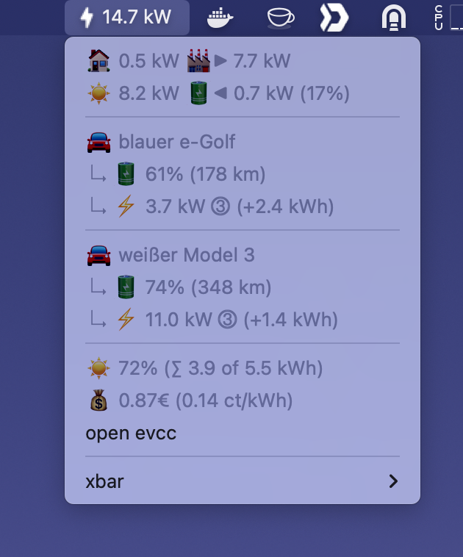Click the car icon for weißer Model 3
Screen dimensions: 463x557
98,256
